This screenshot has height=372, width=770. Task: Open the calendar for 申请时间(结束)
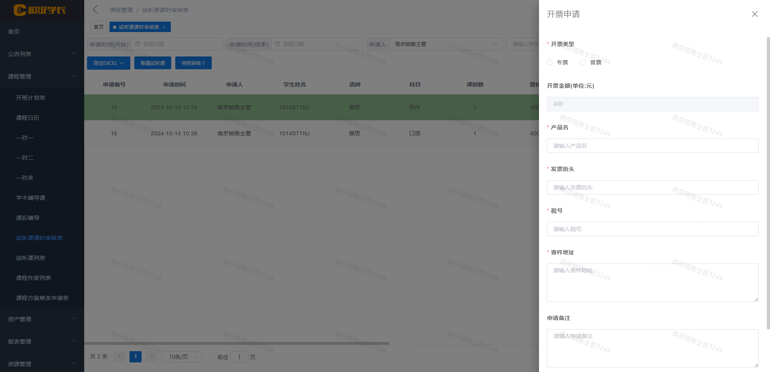[316, 44]
